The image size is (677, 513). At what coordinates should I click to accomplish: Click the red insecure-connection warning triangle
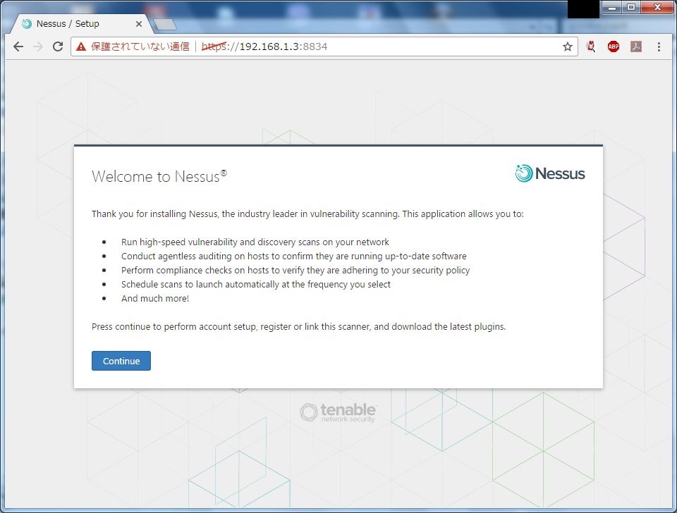[81, 47]
